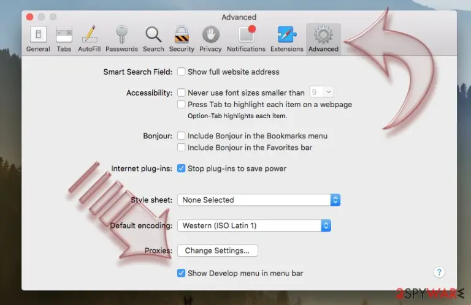
Task: Open AutoFill preferences with pencil icon
Action: [89, 39]
